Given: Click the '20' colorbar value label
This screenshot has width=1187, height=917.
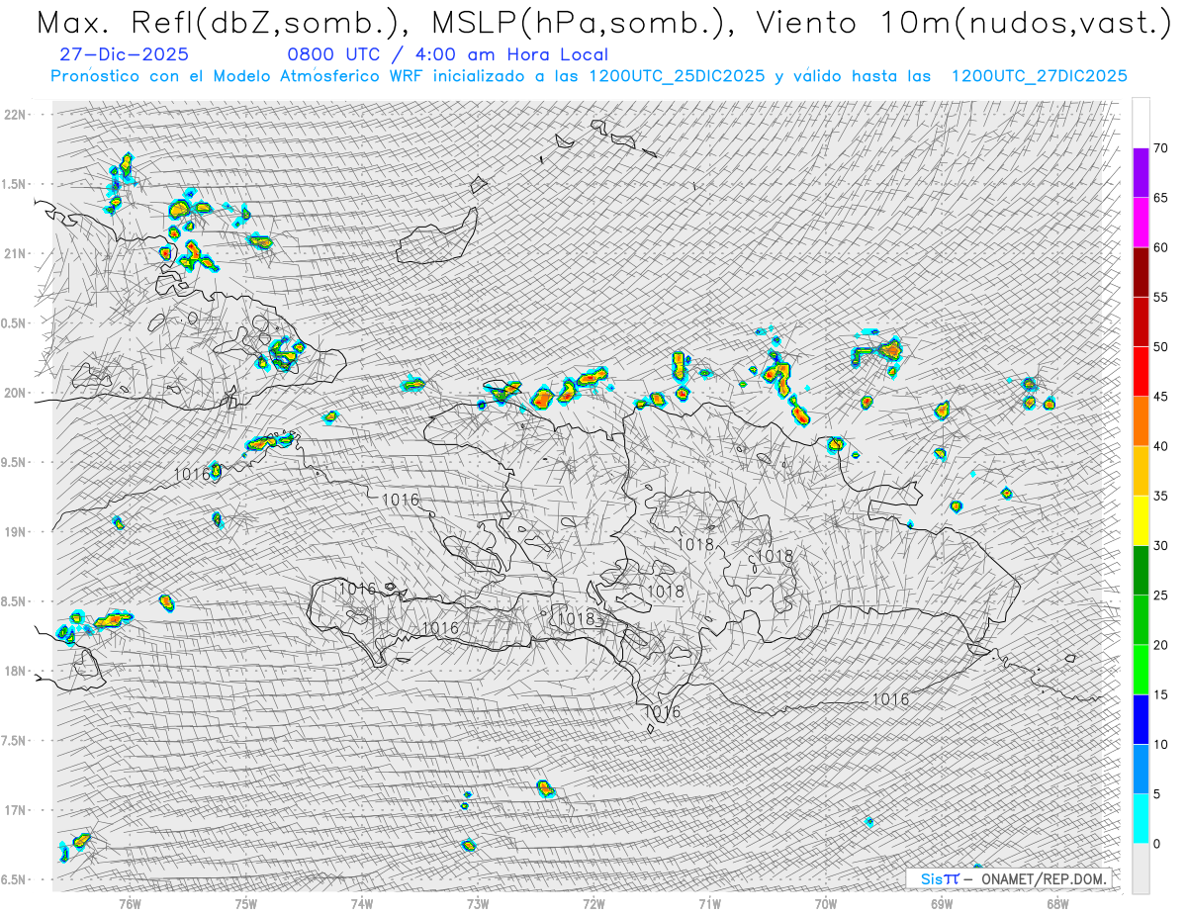Looking at the screenshot, I should pos(1160,645).
